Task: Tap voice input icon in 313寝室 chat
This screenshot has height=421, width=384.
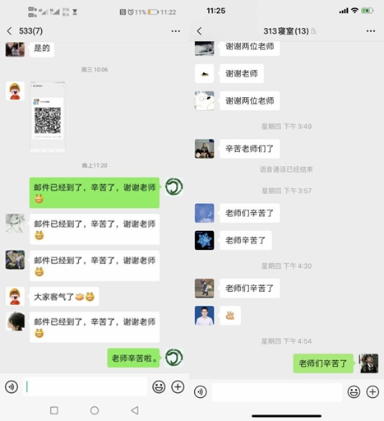Action: point(201,391)
